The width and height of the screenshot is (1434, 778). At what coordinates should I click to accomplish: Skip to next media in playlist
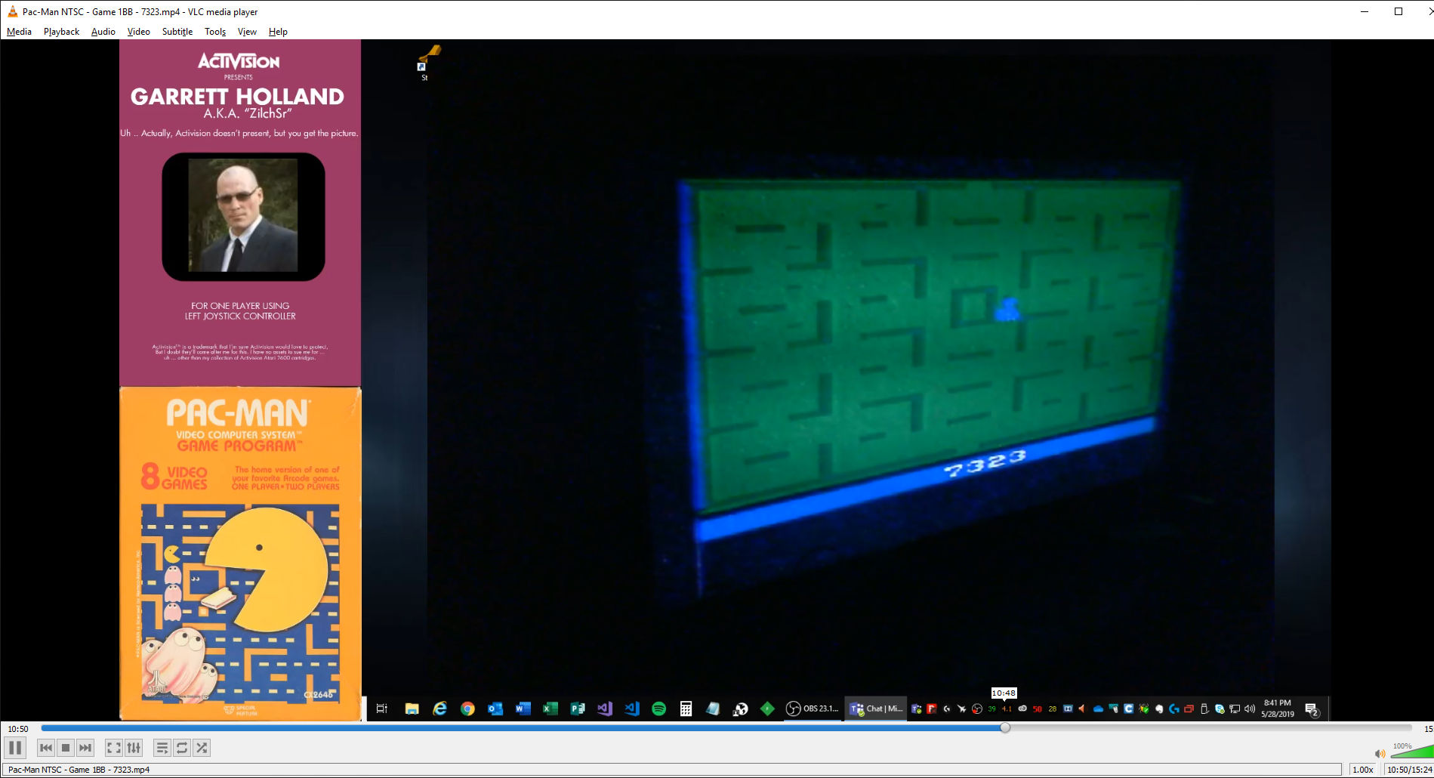tap(85, 748)
